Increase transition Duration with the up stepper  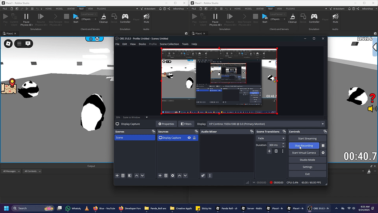[283, 144]
